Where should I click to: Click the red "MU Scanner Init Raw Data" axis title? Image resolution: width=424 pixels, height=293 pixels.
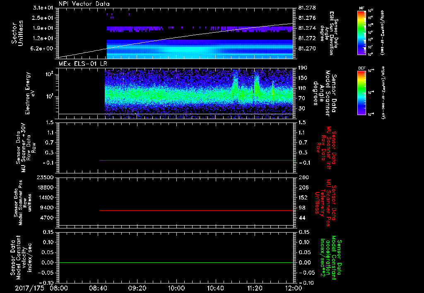[x=326, y=148]
